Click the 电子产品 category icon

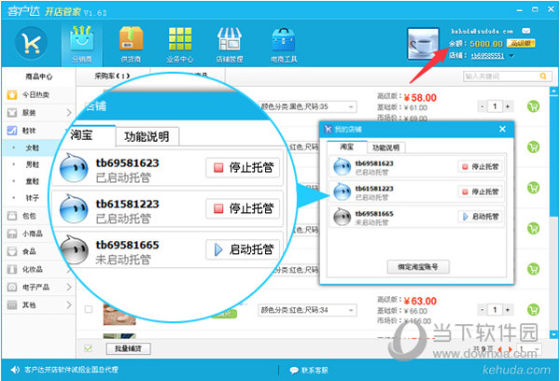(x=12, y=287)
